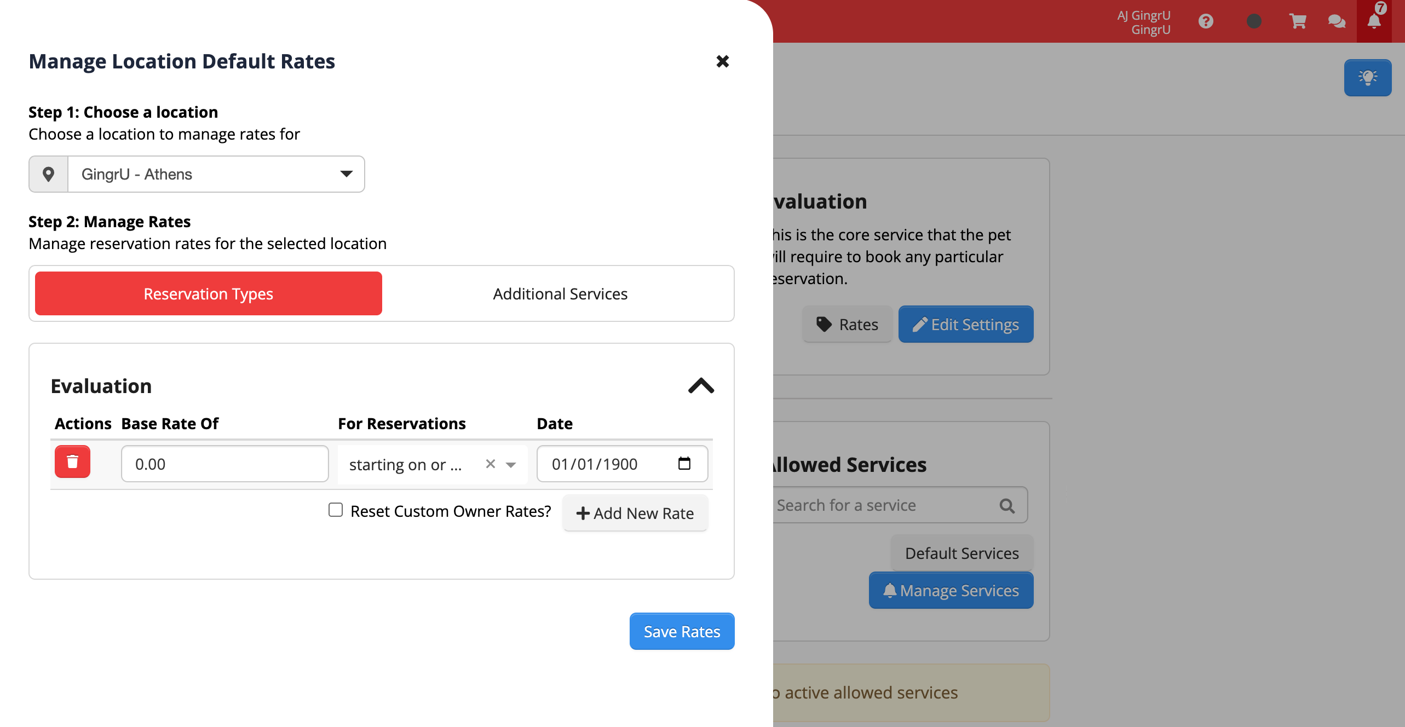Open the help question mark icon
Screen dimensions: 1405x727
[1206, 21]
